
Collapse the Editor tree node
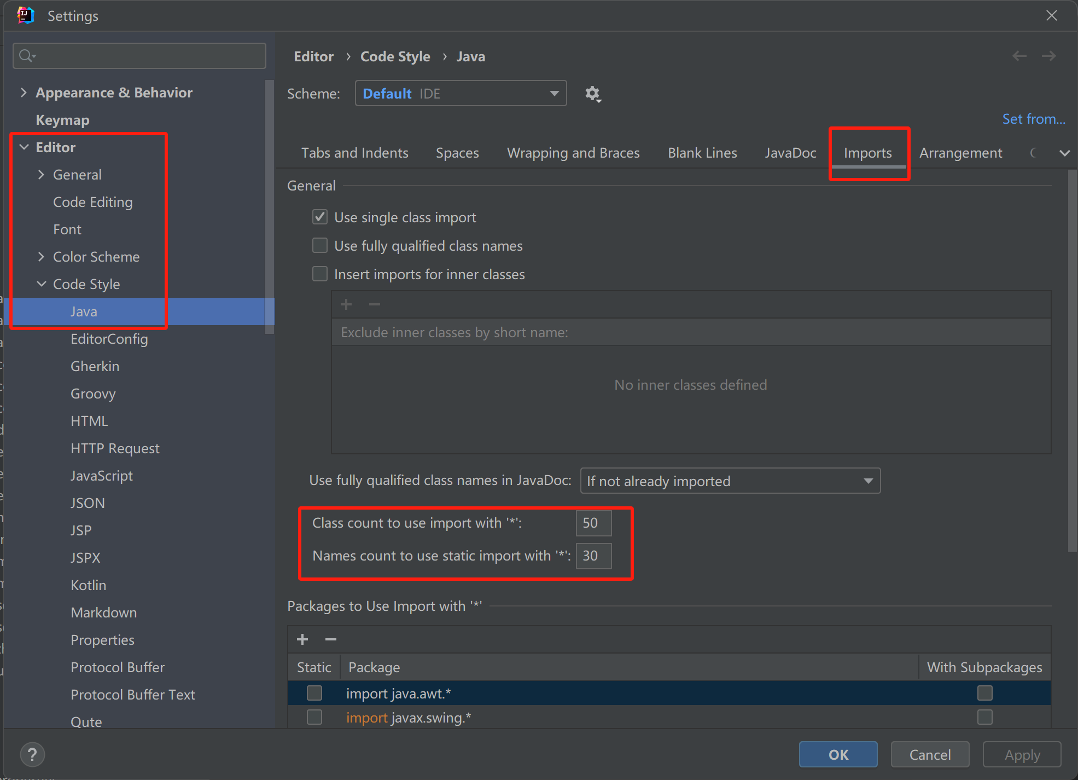click(24, 147)
